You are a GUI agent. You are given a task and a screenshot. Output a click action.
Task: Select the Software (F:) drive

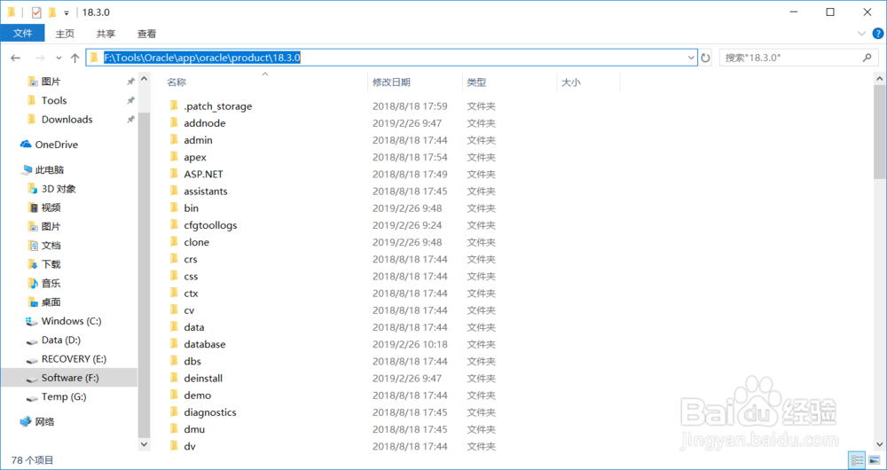pos(69,377)
